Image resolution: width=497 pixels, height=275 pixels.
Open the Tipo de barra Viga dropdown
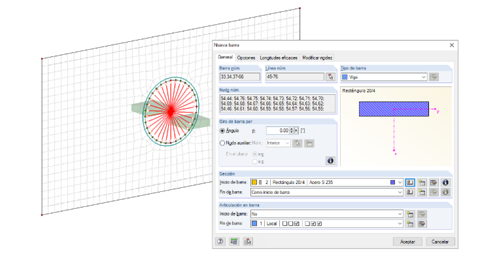424,77
